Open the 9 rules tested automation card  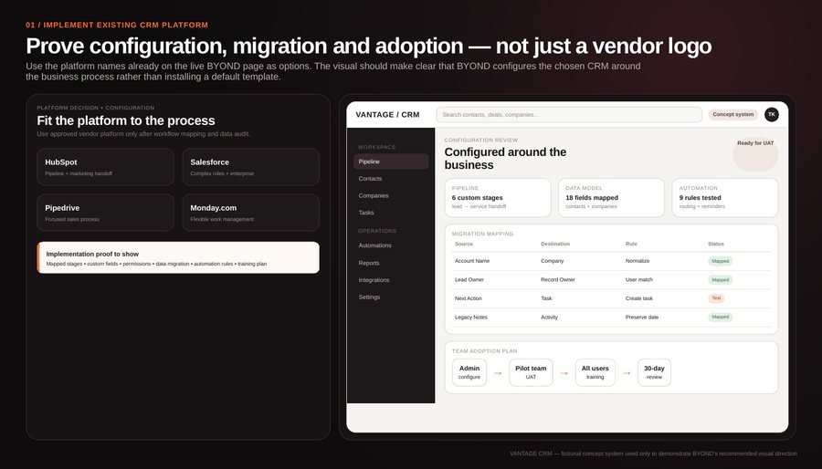click(x=725, y=198)
